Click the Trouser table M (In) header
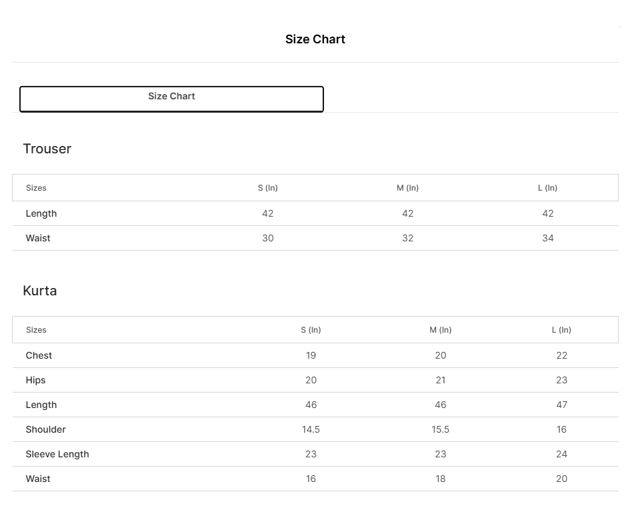This screenshot has width=630, height=526. 407,188
